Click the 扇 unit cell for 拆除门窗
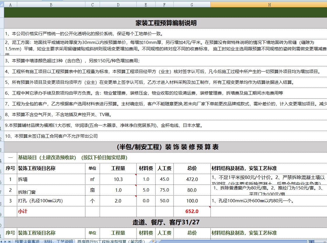 92,190
